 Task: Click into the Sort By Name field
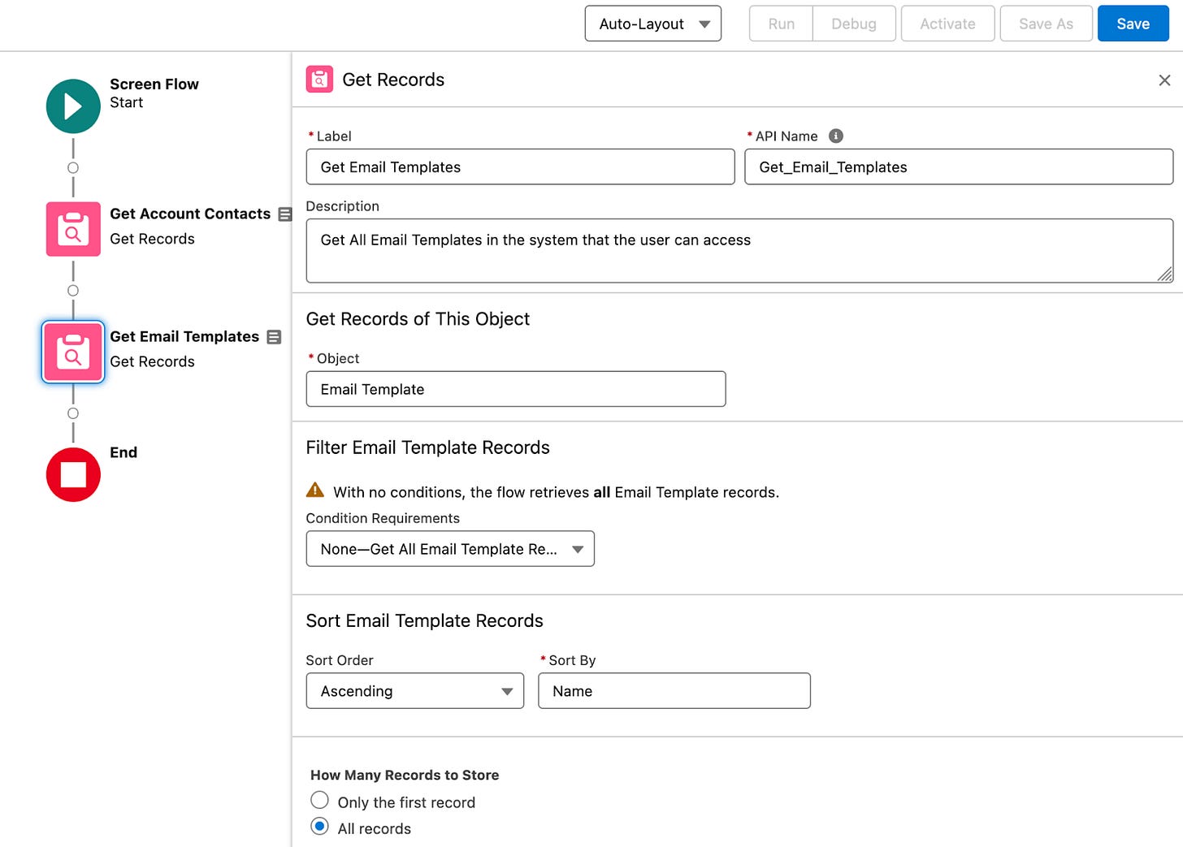point(674,691)
